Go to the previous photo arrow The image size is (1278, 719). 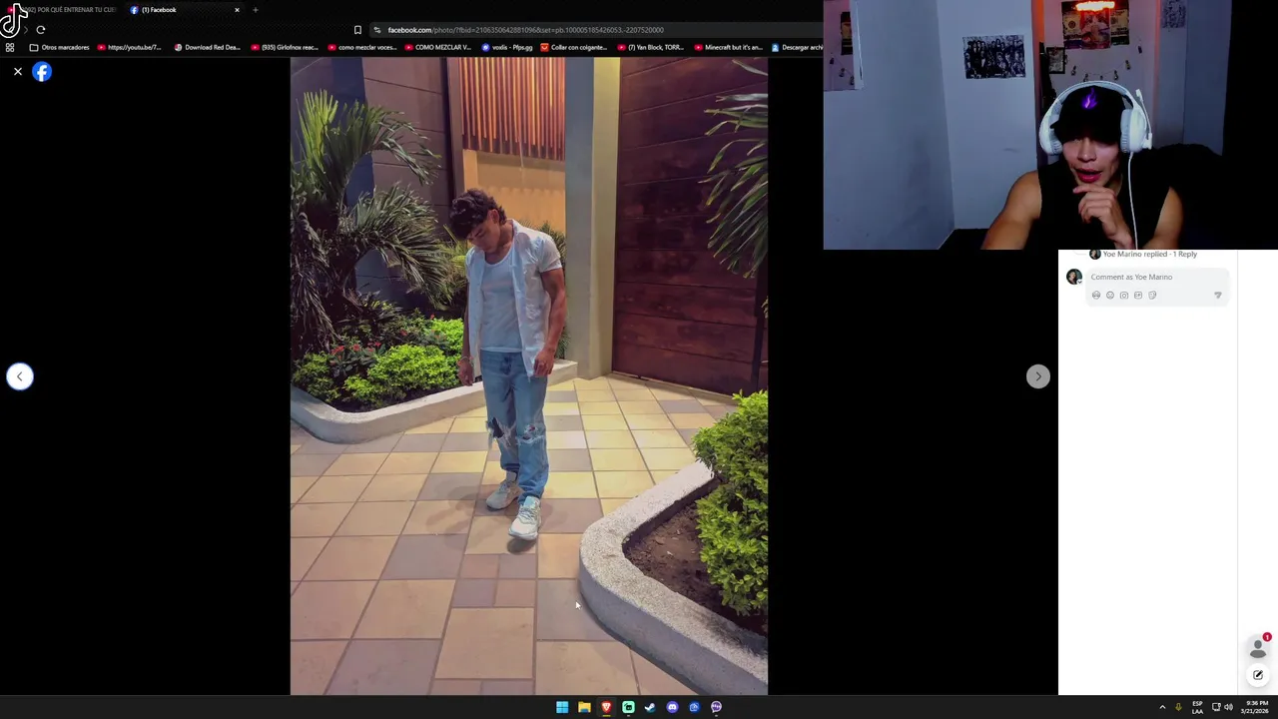20,376
